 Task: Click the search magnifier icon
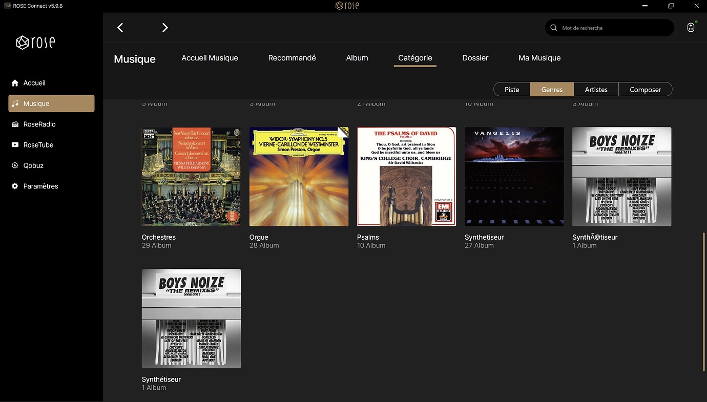point(553,28)
